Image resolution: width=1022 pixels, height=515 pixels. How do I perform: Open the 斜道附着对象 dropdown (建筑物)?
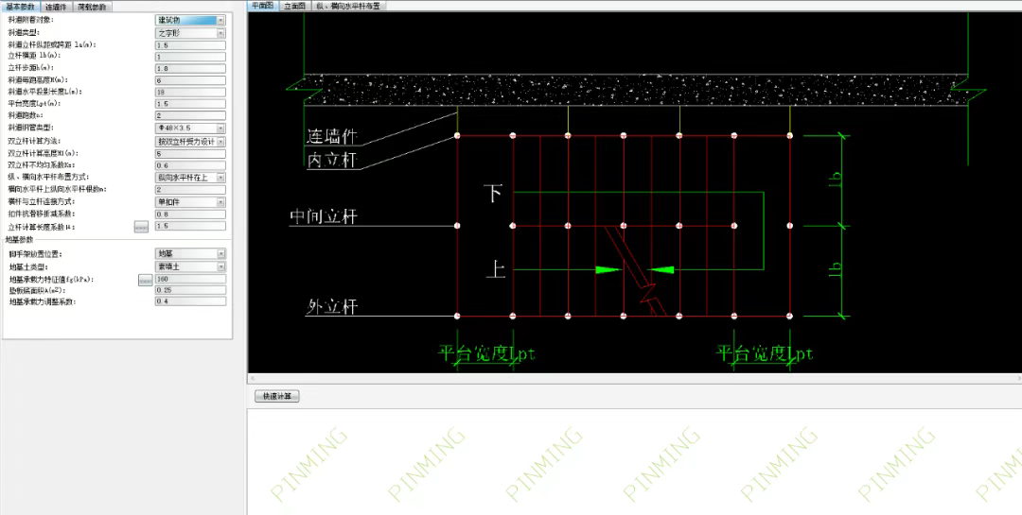click(190, 20)
